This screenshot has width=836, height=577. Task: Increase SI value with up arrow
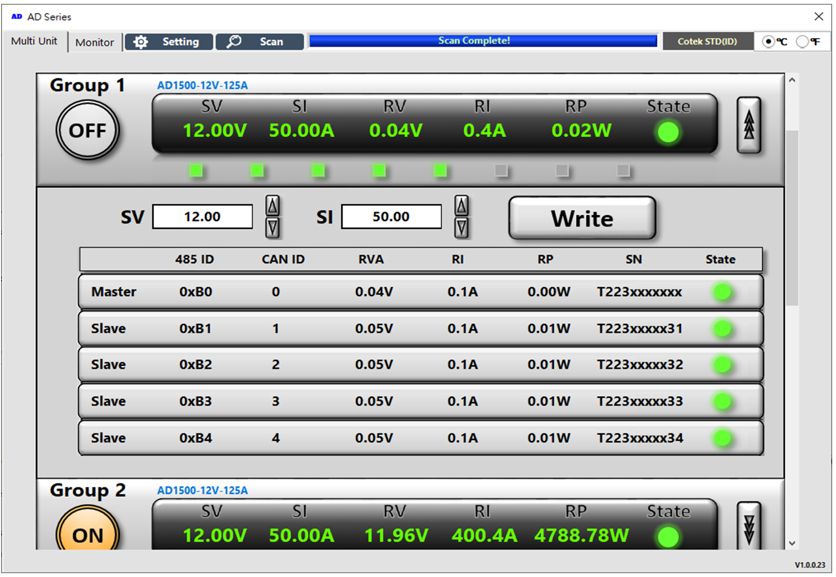click(462, 206)
